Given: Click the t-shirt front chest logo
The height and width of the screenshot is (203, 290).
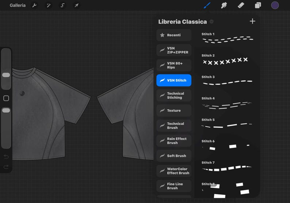Looking at the screenshot, I should tap(22, 93).
